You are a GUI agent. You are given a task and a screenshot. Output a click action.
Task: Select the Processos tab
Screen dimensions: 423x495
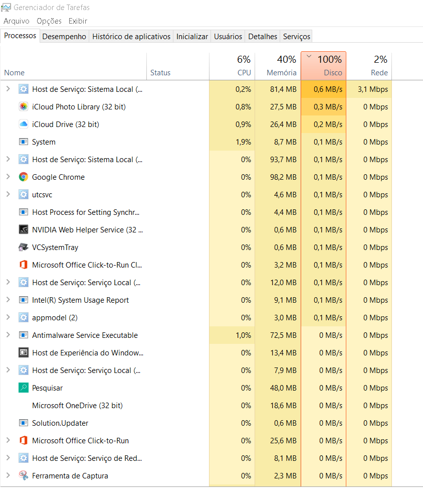coord(20,36)
